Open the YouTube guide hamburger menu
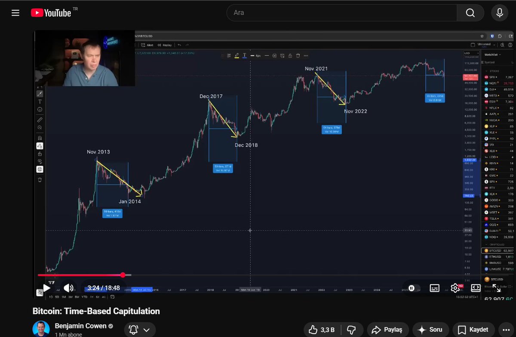516x337 pixels. point(15,13)
